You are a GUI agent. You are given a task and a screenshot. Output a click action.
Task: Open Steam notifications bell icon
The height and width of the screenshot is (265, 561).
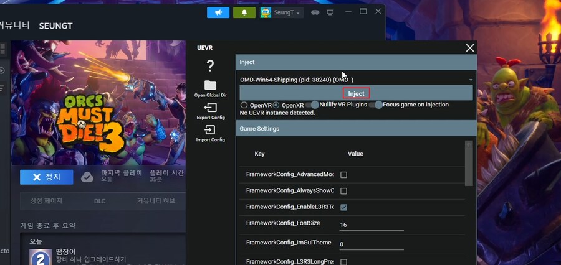(x=244, y=12)
